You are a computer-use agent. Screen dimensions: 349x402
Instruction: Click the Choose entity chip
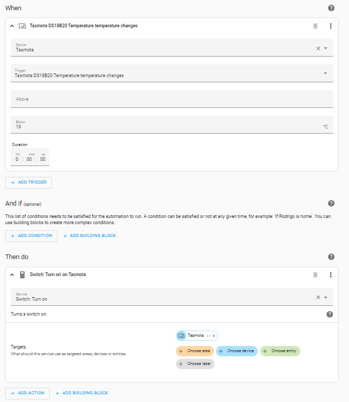coord(280,351)
